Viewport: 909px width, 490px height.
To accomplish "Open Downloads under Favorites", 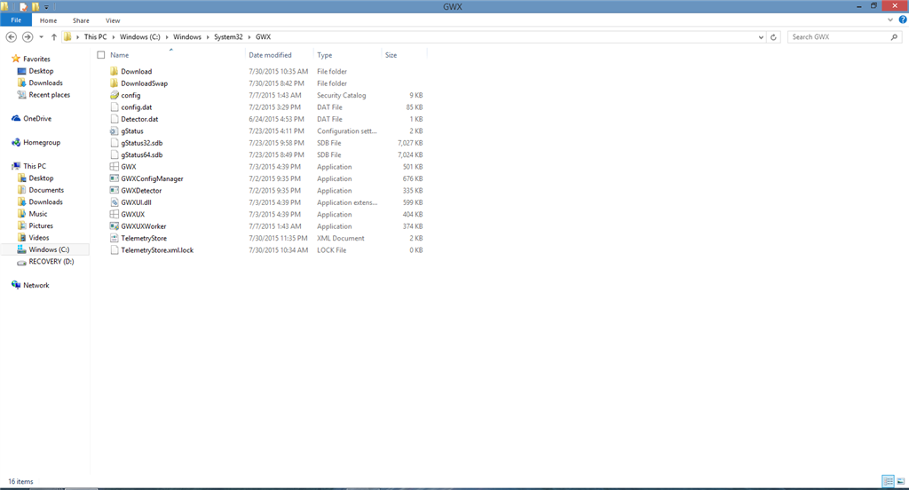I will pyautogui.click(x=46, y=83).
